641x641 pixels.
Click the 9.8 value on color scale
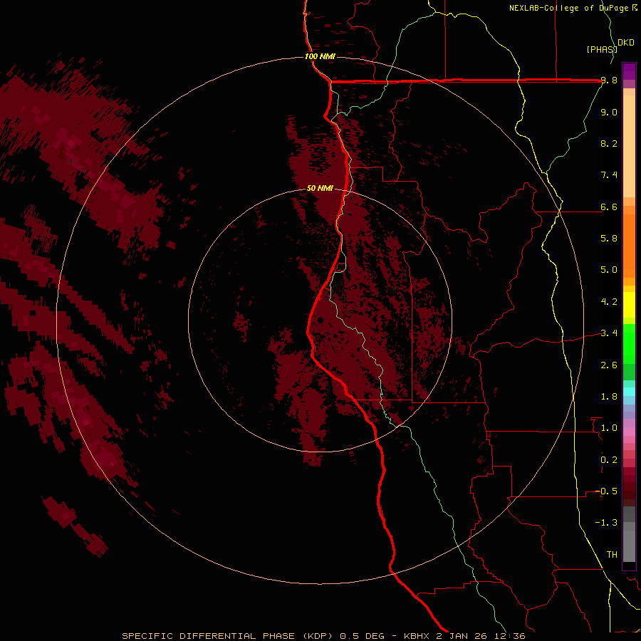click(x=609, y=80)
